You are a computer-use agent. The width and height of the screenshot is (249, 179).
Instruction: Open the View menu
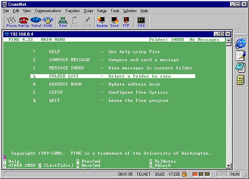[27, 11]
